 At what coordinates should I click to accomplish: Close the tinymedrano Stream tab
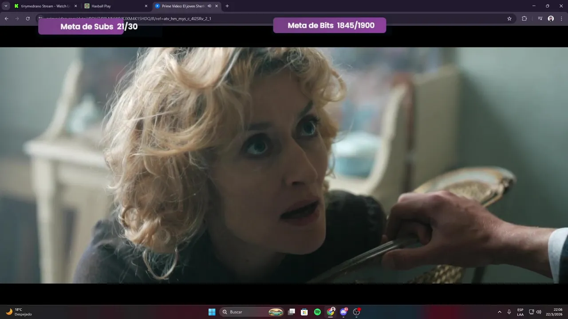pyautogui.click(x=75, y=6)
